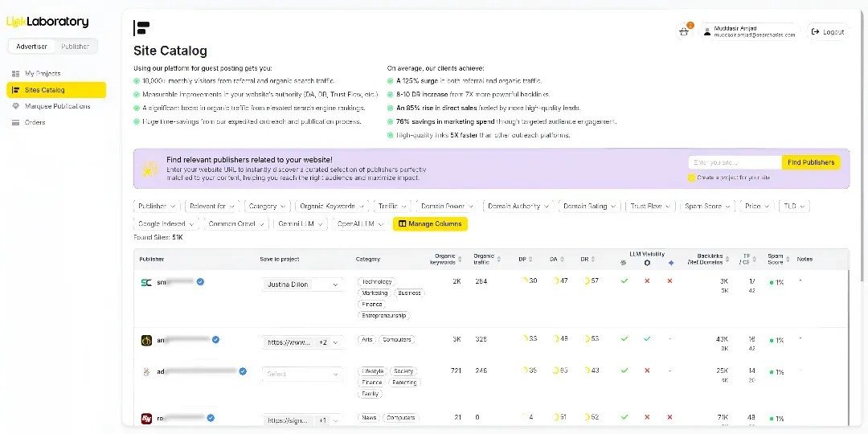Open the Justina Dillon project dropdown
The image size is (868, 434).
point(303,285)
